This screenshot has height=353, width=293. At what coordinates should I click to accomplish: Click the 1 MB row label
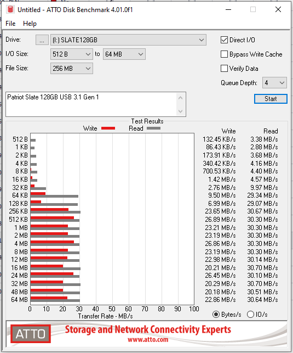point(21,228)
